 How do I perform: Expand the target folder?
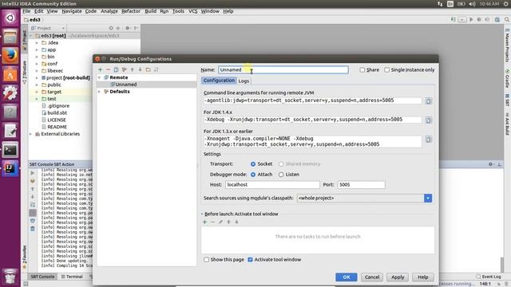[x=37, y=92]
